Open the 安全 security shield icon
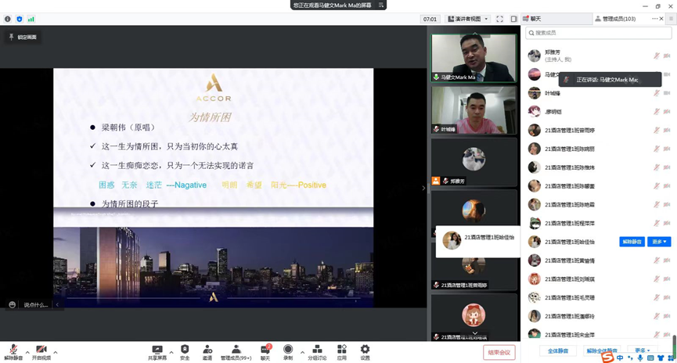This screenshot has height=363, width=677. tap(185, 349)
